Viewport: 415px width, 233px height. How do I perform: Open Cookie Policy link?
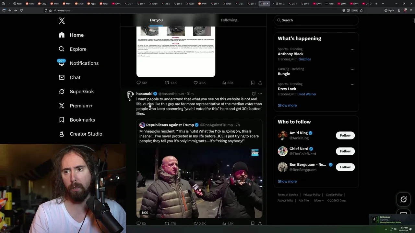(x=334, y=195)
